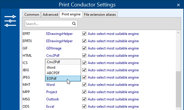Open the Outlook engine dropdown for MSG
Viewport: 184px width, 110px height.
coord(53,99)
